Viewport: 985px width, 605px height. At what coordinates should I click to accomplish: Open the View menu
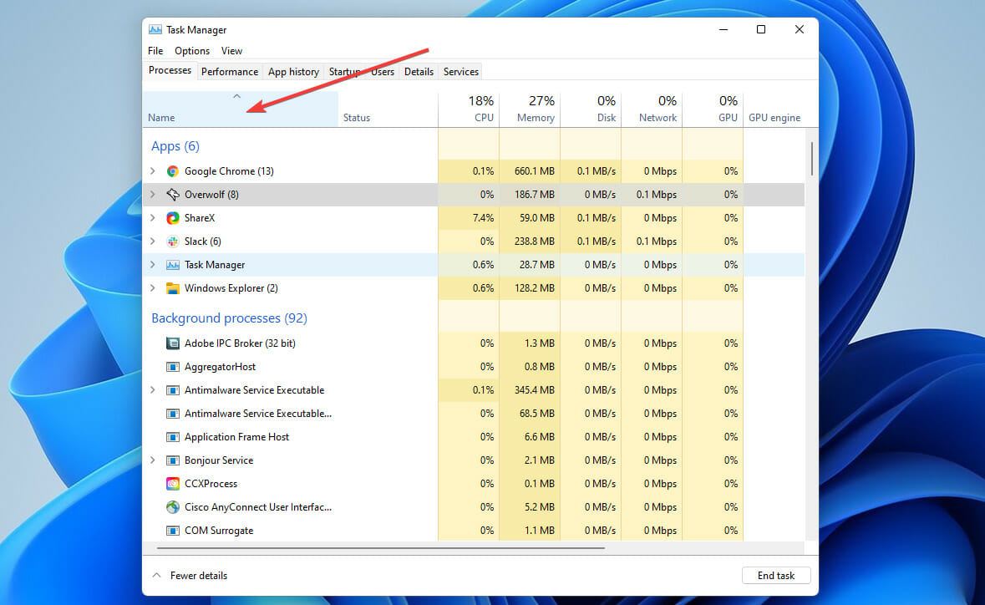231,51
